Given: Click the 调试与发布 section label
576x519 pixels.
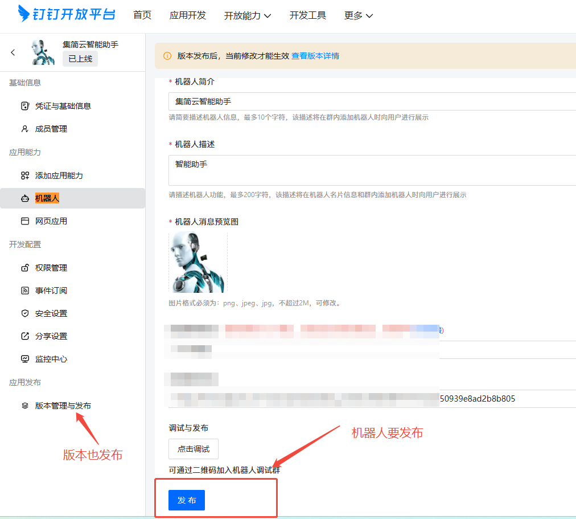Looking at the screenshot, I should [x=188, y=428].
